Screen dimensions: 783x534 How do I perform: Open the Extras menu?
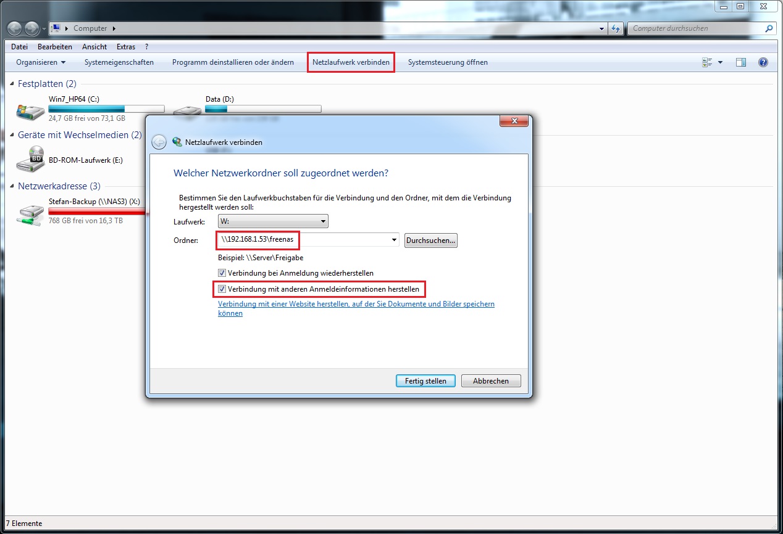[126, 47]
